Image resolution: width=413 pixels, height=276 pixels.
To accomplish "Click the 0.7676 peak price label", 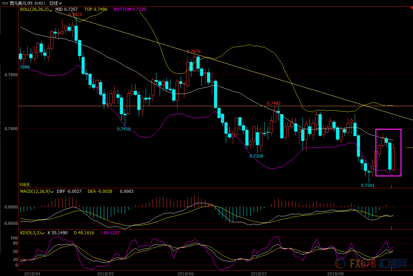I will (193, 51).
